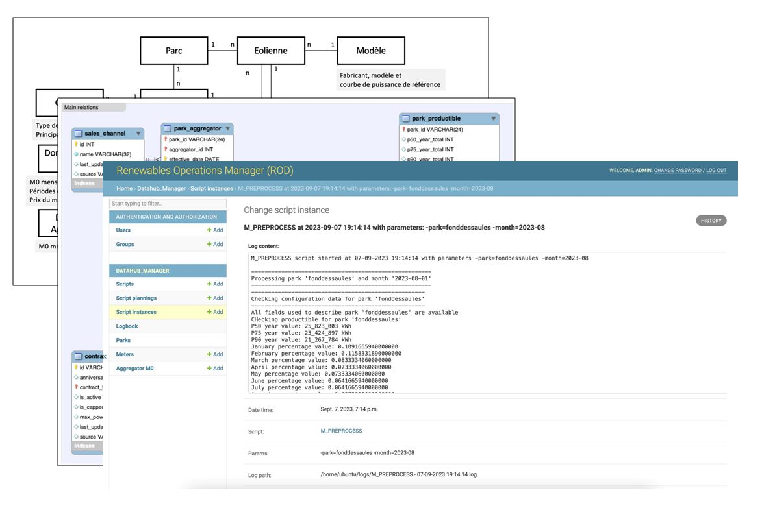Screen dimensions: 762x521
Task: Click the Log out link
Action: (x=717, y=171)
